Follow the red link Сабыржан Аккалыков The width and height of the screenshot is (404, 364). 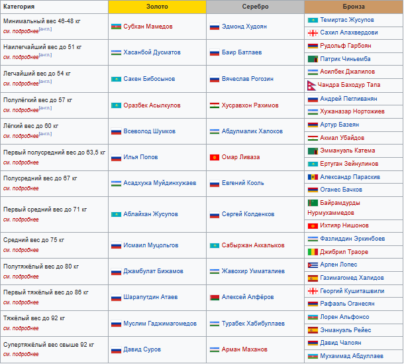pos(253,245)
